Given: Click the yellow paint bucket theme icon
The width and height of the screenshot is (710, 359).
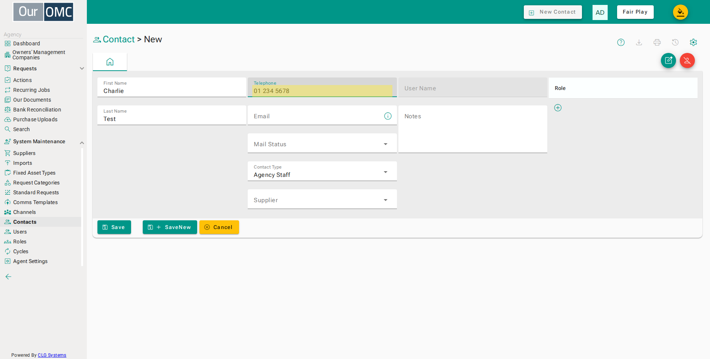Looking at the screenshot, I should 681,12.
